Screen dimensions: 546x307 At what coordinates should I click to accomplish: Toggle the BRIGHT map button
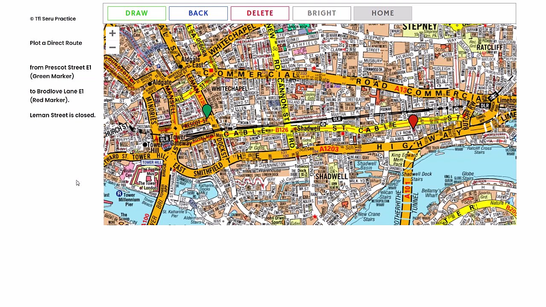click(322, 13)
